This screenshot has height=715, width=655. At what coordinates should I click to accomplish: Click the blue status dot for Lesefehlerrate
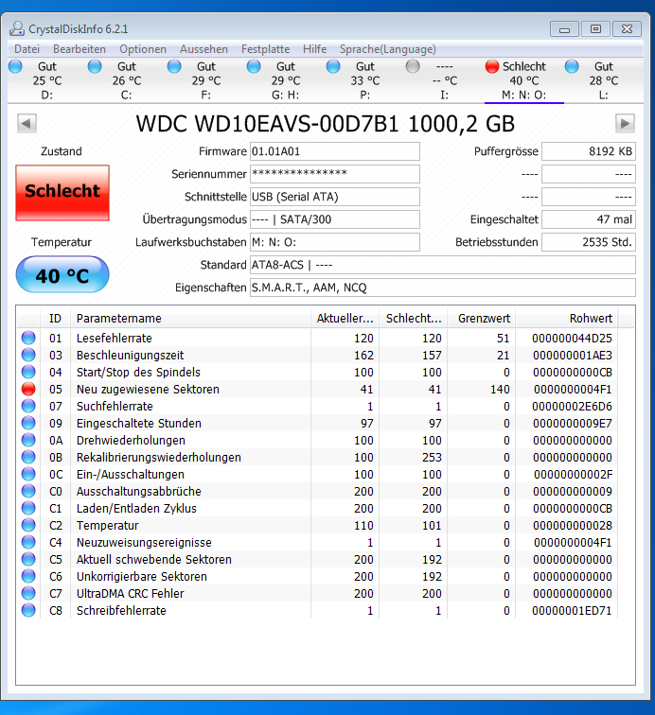click(28, 338)
